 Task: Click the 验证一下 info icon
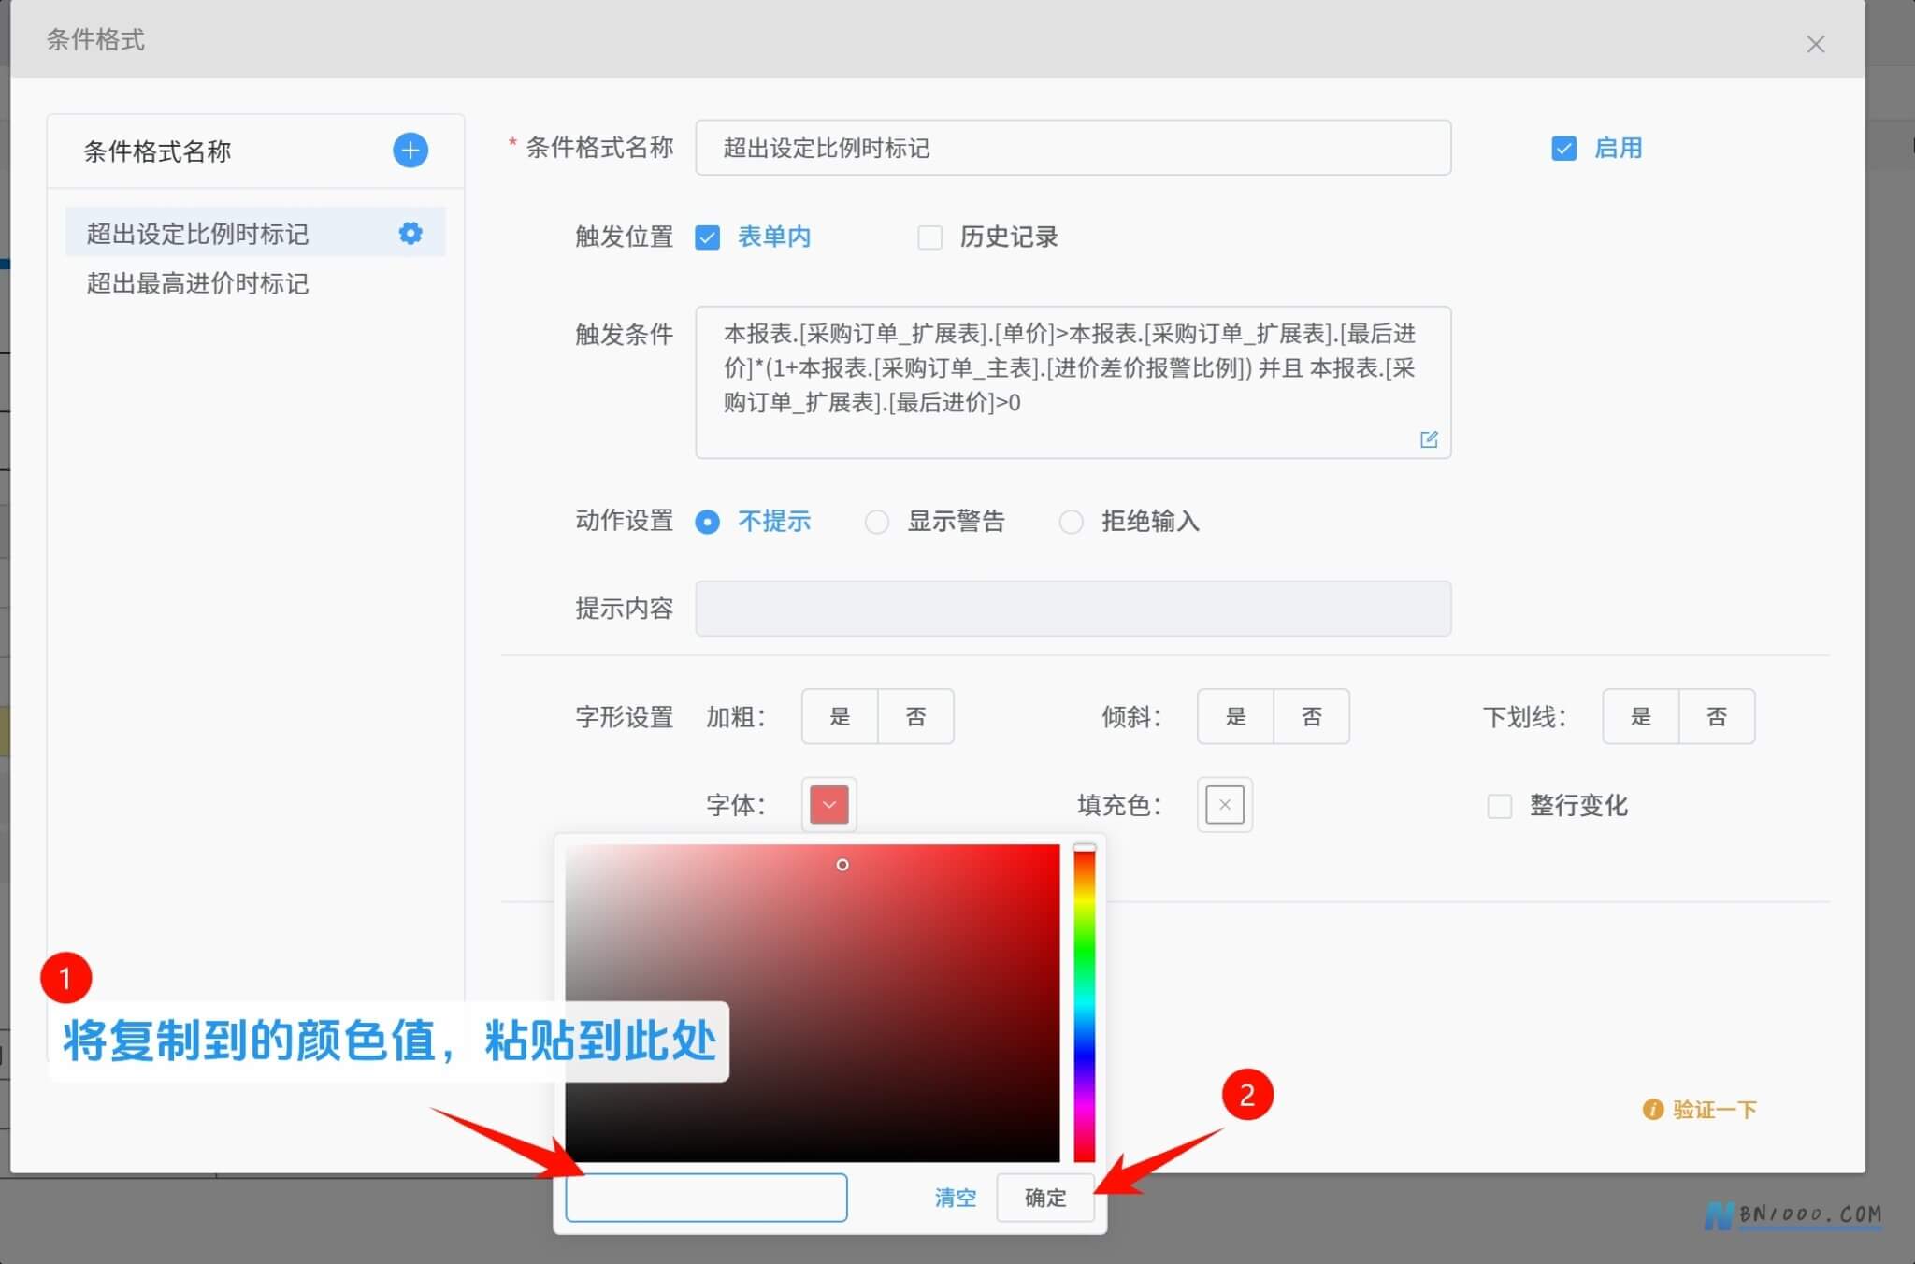tap(1652, 1109)
